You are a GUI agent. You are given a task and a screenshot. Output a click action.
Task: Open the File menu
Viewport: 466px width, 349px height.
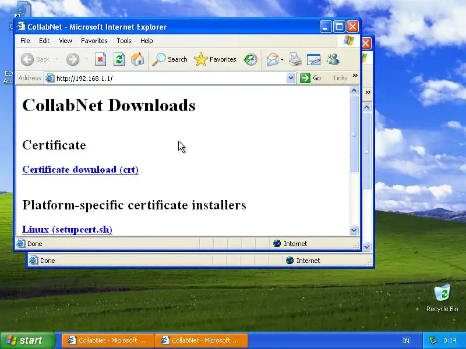(25, 41)
